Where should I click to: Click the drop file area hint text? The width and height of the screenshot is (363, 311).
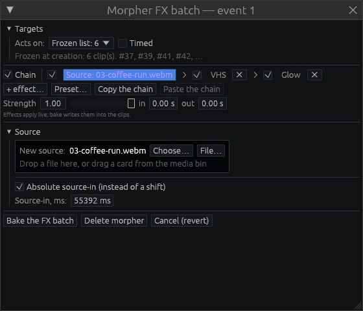coord(113,163)
